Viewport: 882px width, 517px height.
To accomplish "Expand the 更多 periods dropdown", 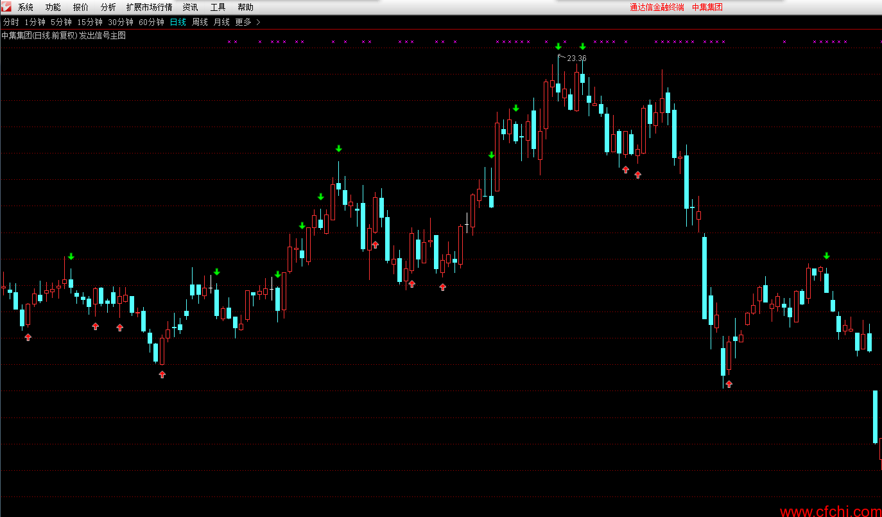I will click(248, 22).
